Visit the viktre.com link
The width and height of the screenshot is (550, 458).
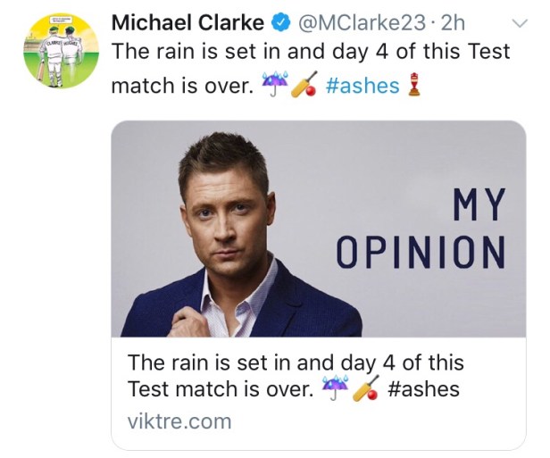click(179, 421)
